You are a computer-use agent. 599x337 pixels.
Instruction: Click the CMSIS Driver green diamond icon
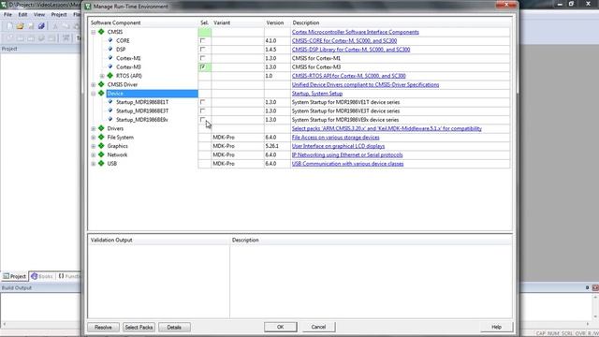point(101,84)
